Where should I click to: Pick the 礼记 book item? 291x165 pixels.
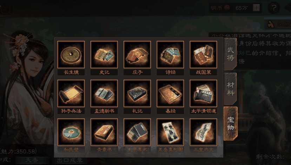coord(137,93)
